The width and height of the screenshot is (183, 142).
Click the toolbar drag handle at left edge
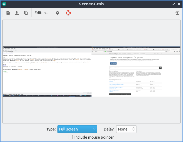[x=2, y=13]
